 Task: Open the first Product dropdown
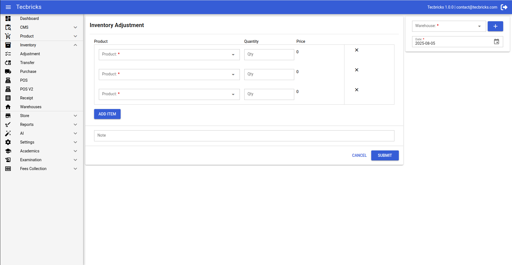169,55
